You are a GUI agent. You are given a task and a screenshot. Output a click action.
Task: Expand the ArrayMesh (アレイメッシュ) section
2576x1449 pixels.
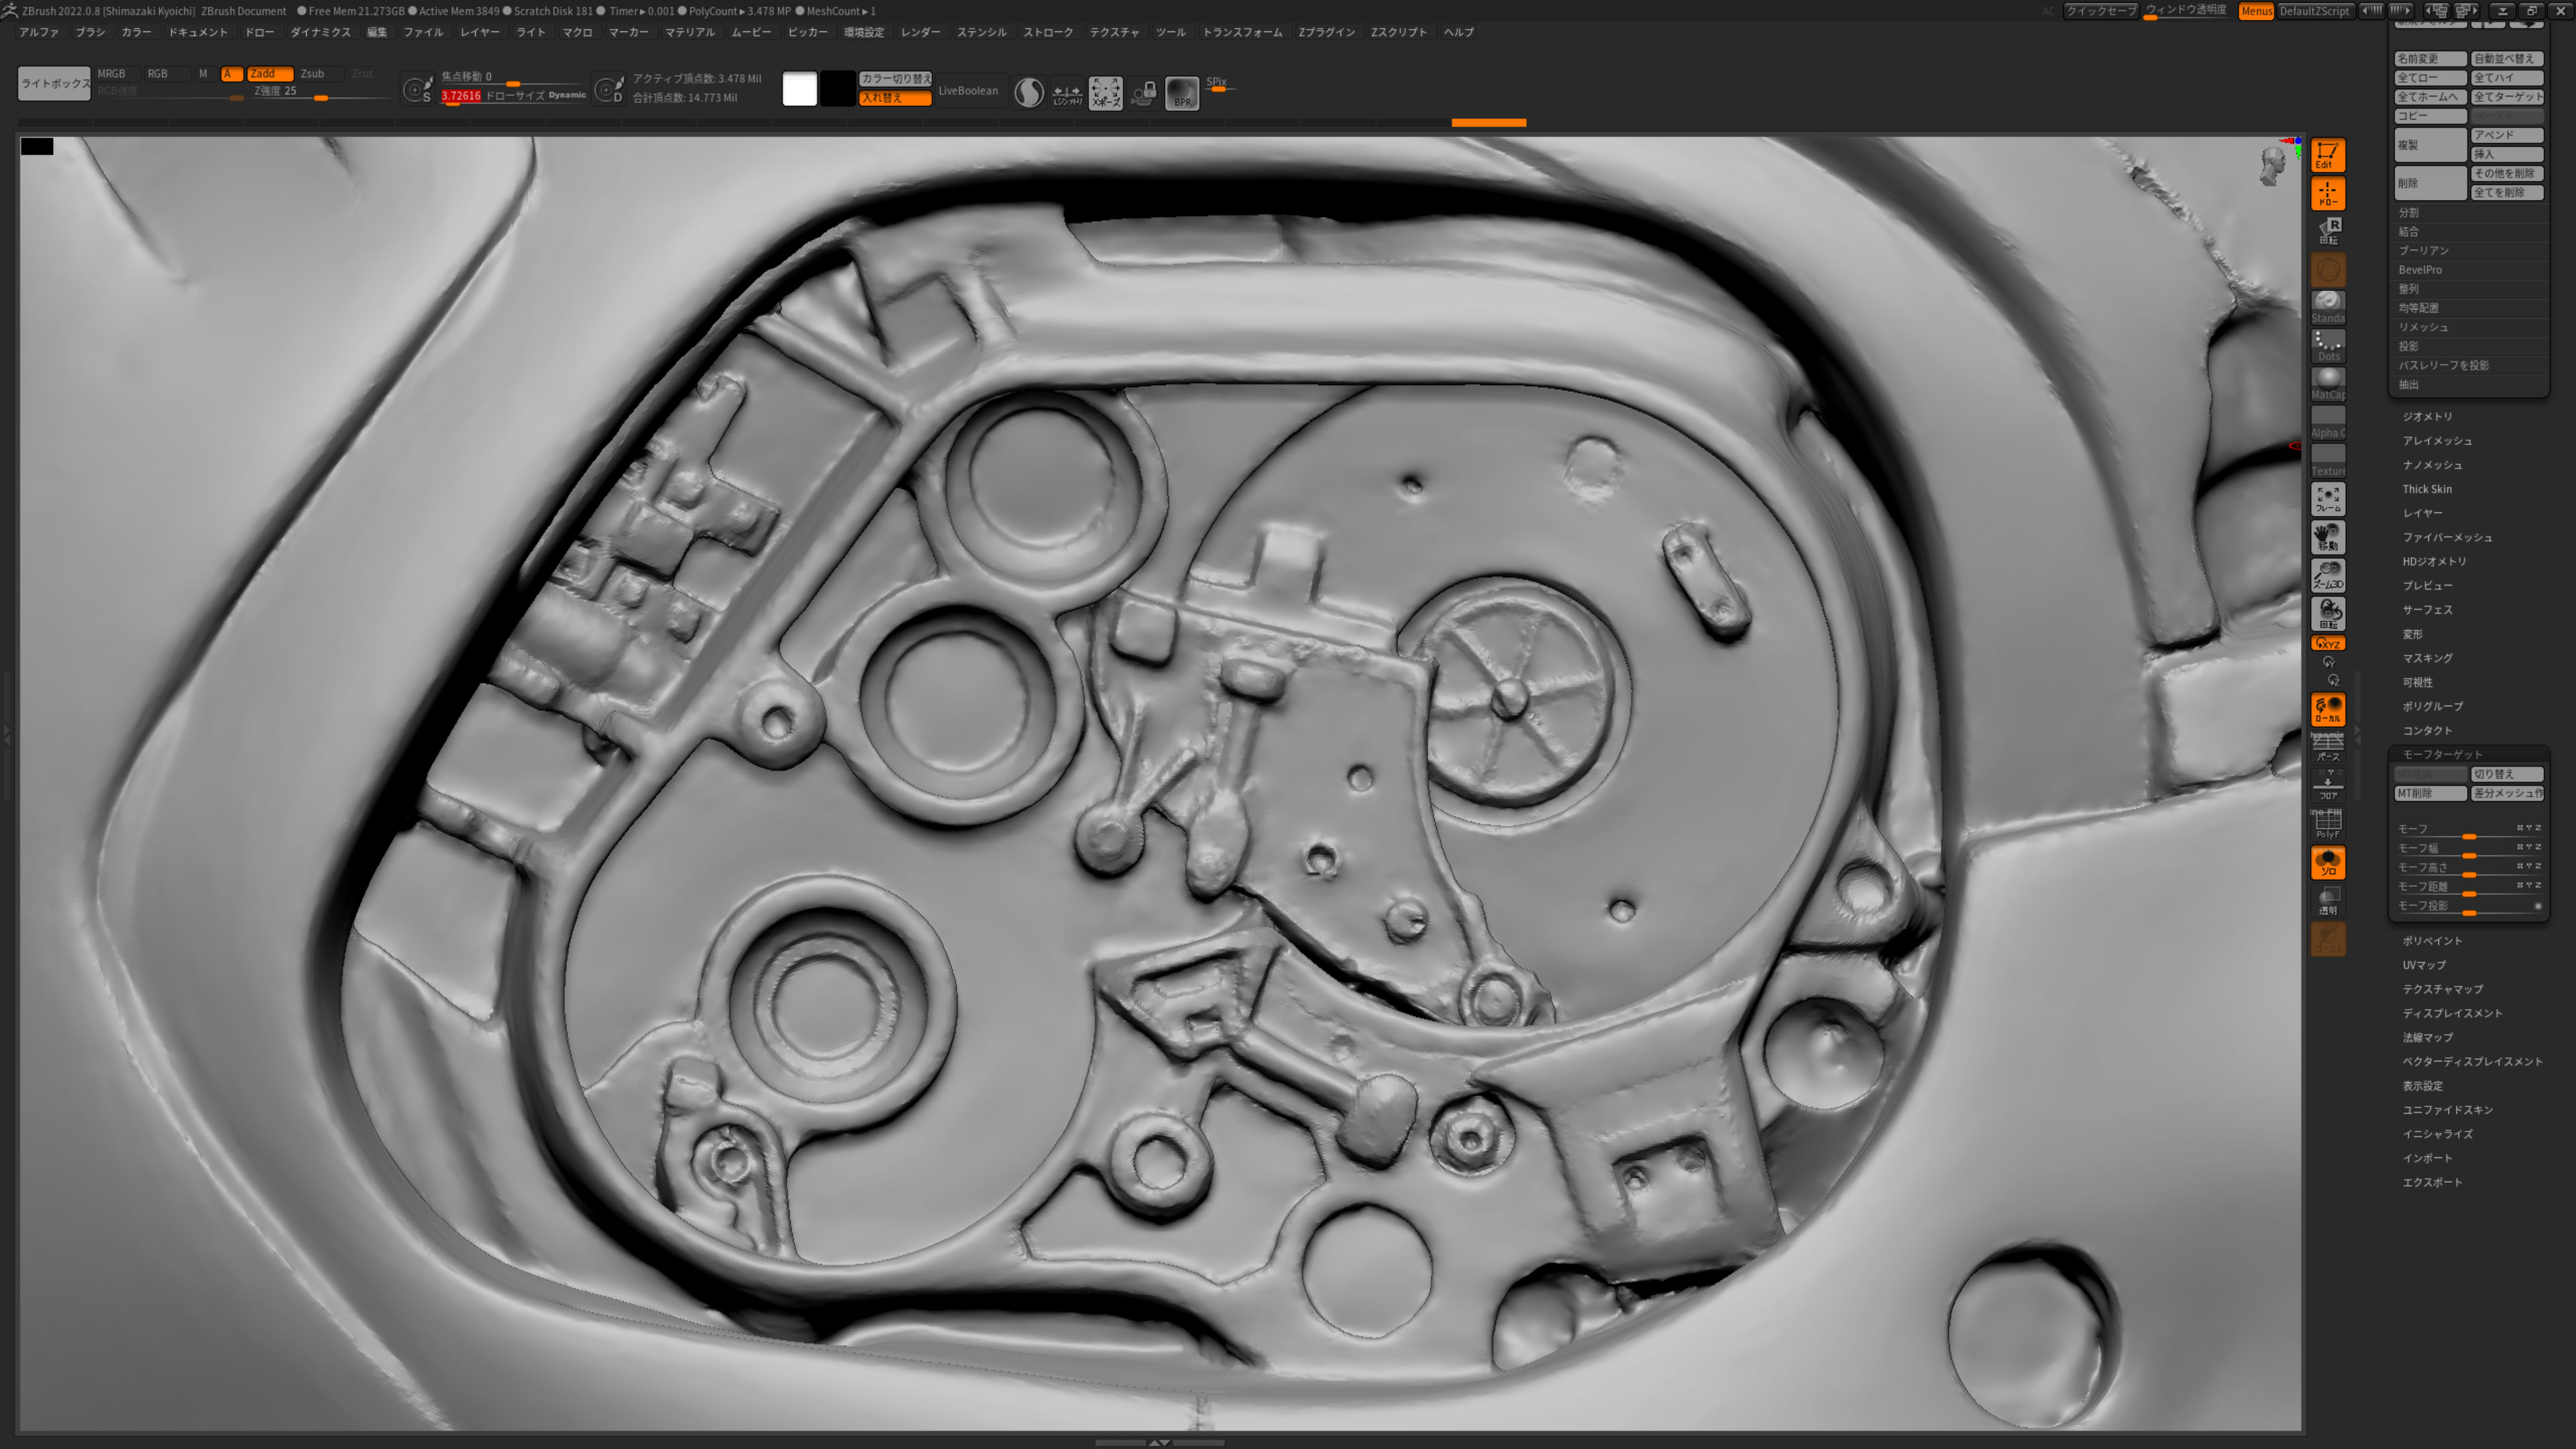coord(2437,441)
